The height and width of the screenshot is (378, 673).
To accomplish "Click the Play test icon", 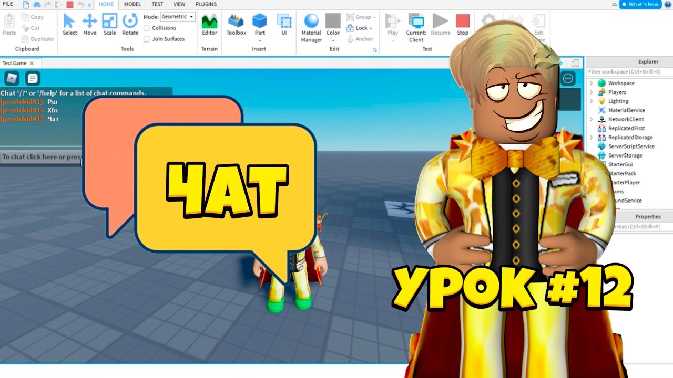I will pos(393,21).
